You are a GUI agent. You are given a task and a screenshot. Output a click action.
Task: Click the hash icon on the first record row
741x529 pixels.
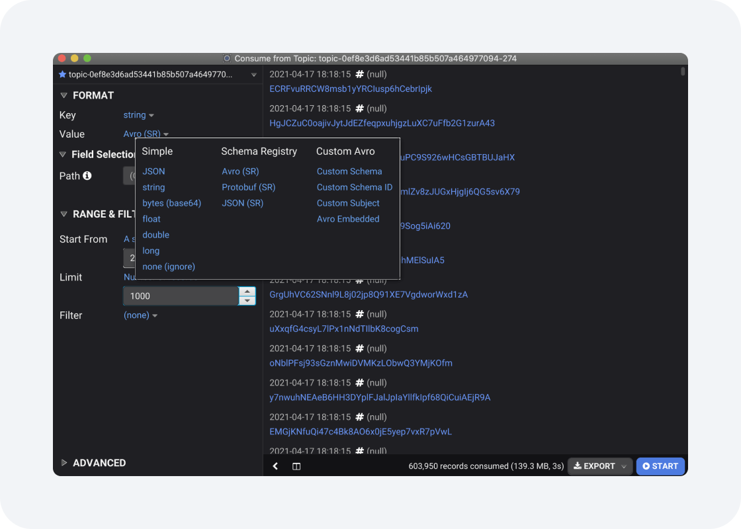point(360,74)
